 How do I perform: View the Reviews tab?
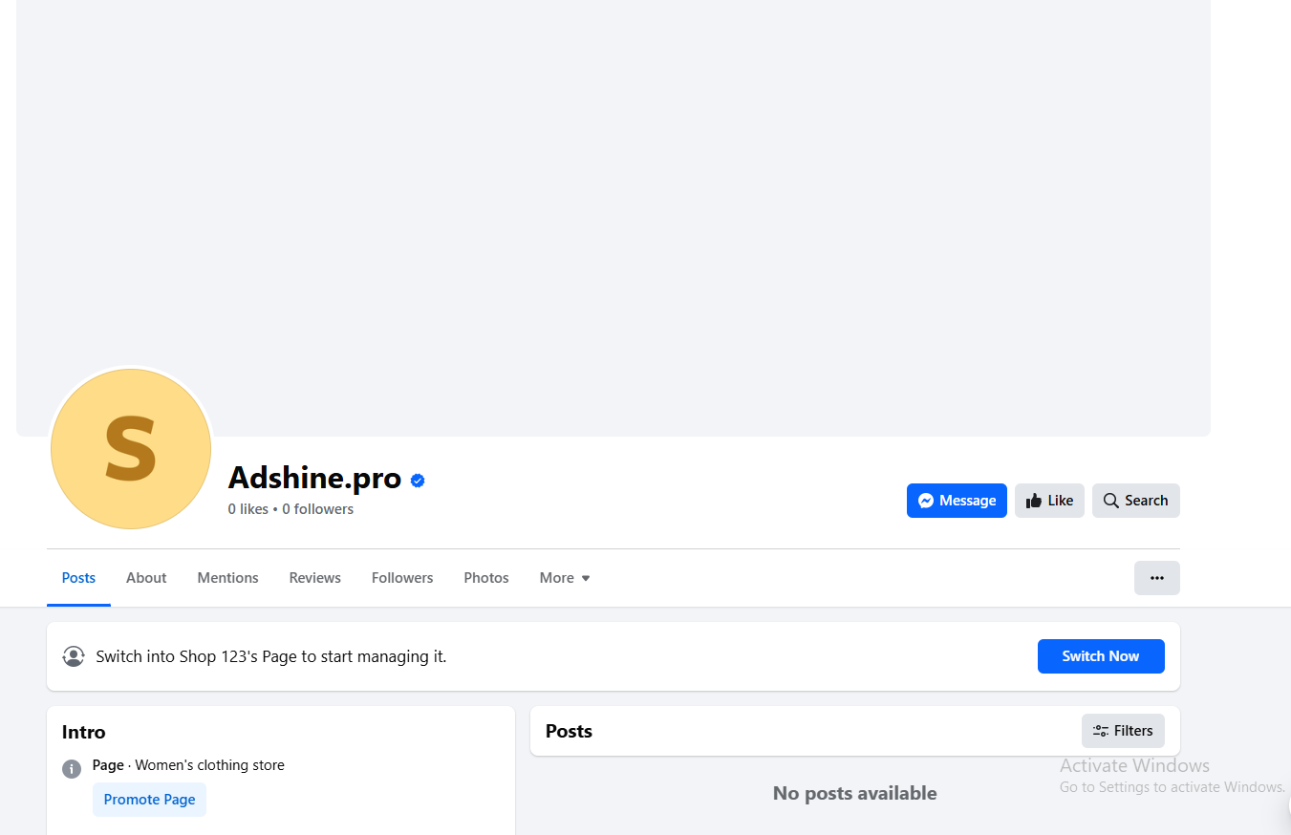(x=314, y=578)
